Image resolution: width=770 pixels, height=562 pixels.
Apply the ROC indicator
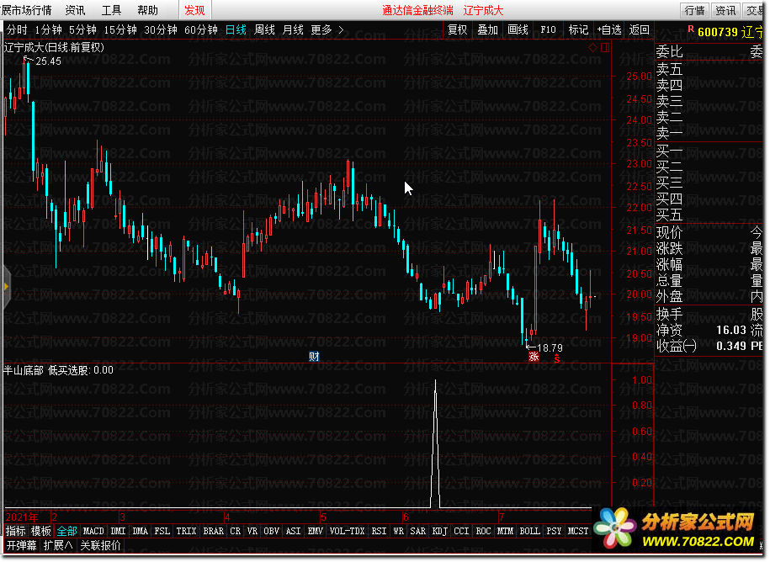[x=484, y=531]
